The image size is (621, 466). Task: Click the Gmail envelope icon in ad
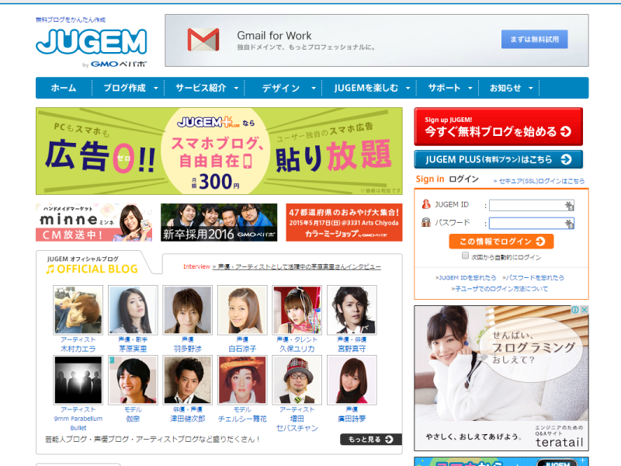(x=203, y=40)
